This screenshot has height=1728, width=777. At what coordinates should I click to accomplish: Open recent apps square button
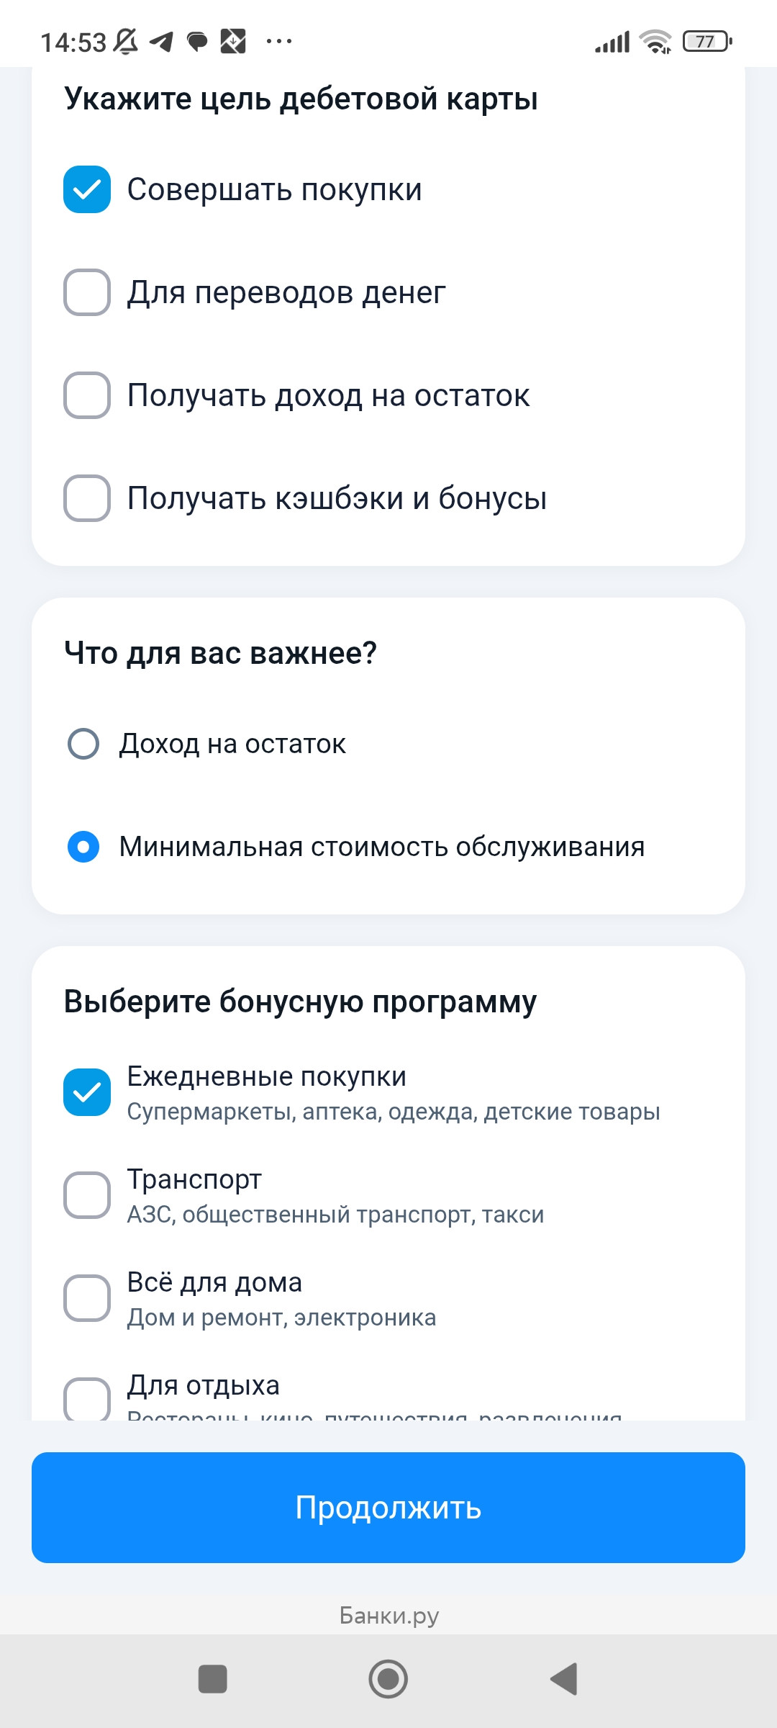(x=212, y=1679)
